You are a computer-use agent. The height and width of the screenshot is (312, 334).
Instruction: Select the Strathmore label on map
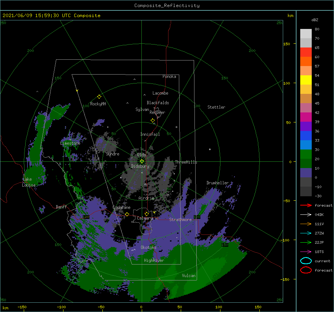(x=180, y=220)
